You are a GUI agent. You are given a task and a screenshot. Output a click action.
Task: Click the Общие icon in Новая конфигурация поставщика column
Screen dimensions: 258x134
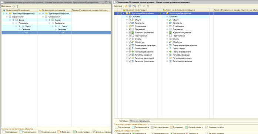point(170,20)
